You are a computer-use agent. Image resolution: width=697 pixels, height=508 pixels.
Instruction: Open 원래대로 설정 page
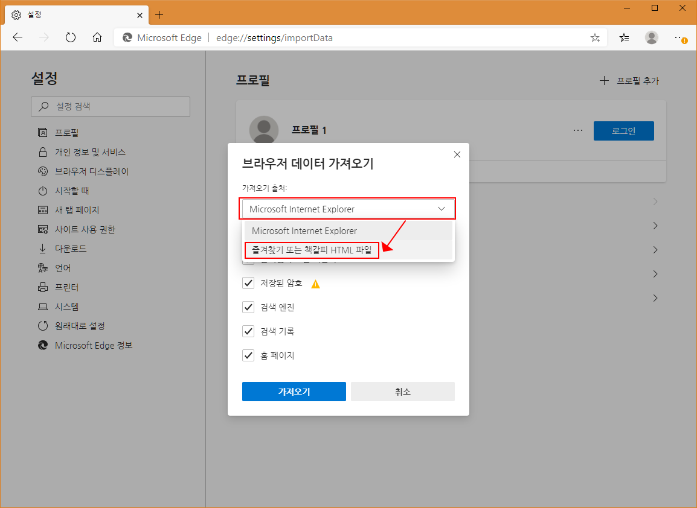(80, 326)
